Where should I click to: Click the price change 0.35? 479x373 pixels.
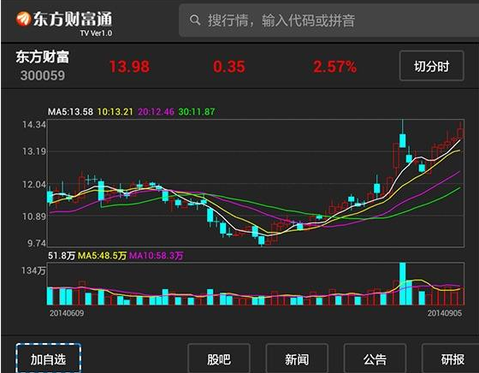229,67
